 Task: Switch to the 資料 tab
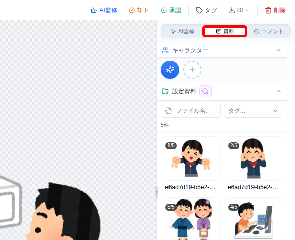tap(225, 31)
